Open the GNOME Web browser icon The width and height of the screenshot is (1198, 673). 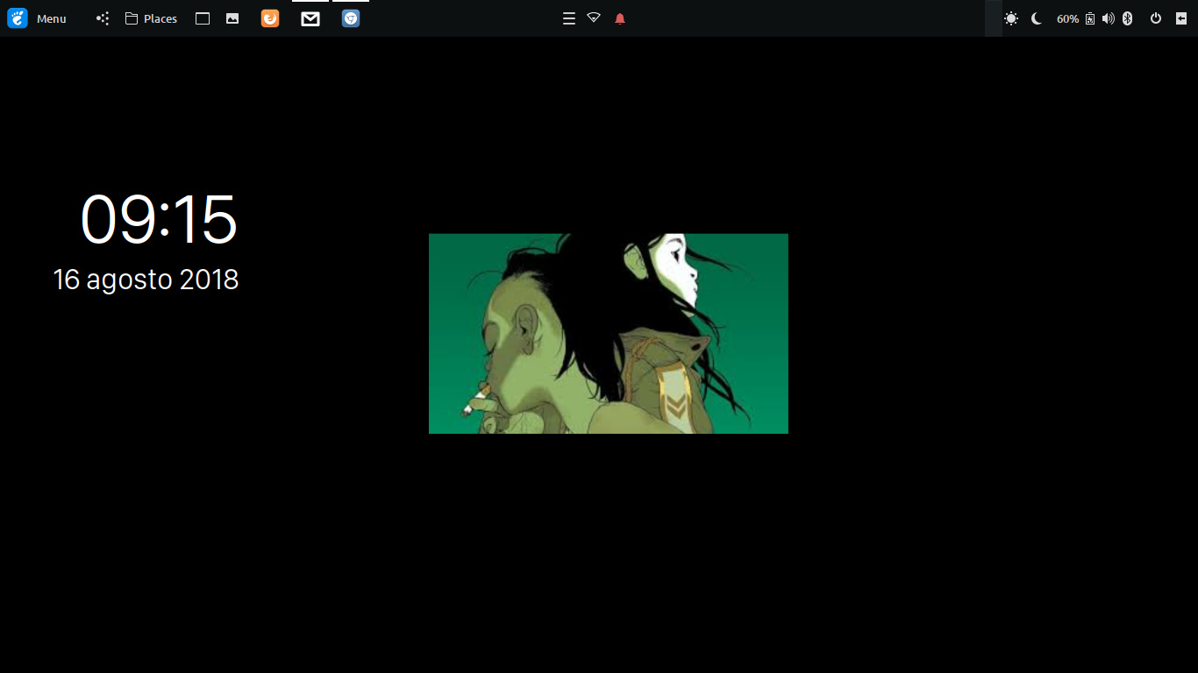[350, 18]
